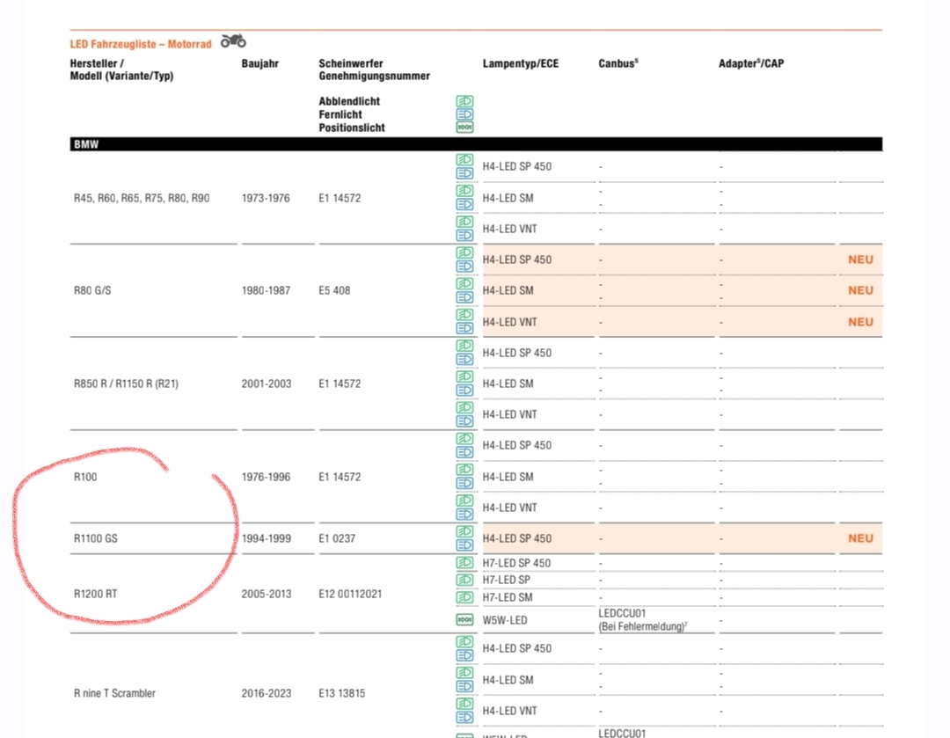
Task: Click the blue Fernlicht legend icon in header
Action: click(464, 114)
